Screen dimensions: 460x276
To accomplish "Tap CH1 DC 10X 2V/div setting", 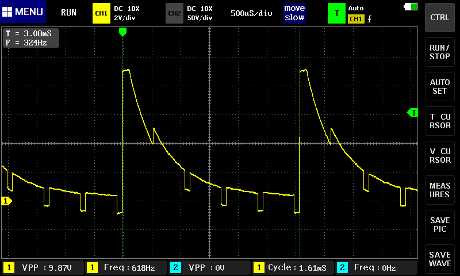I will tap(126, 13).
